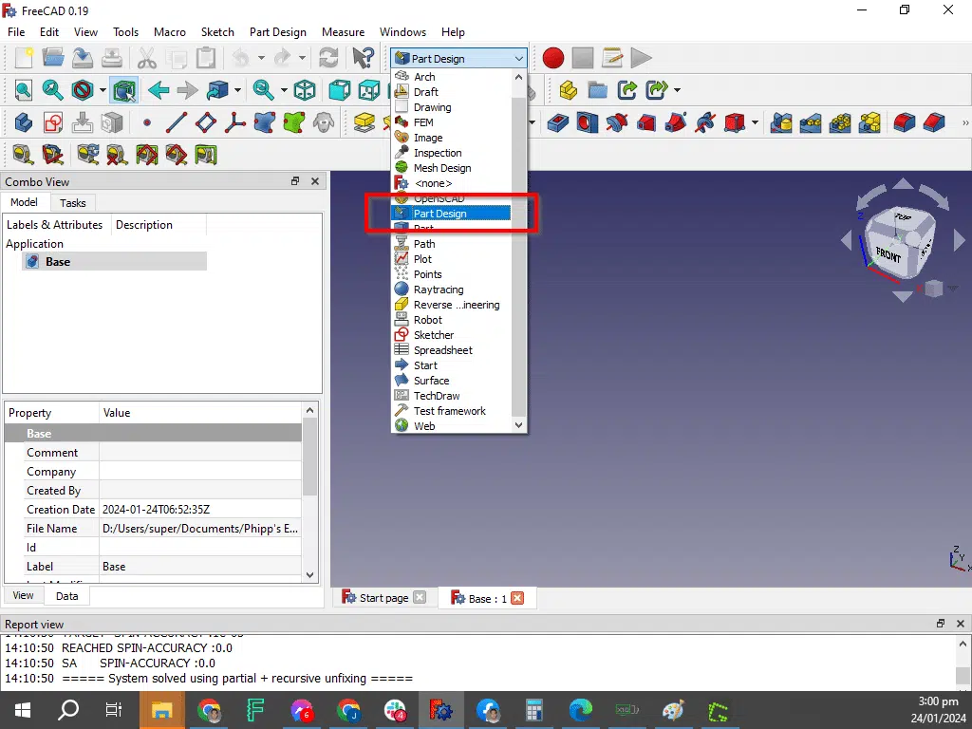Open the link actions dropdown arrow
Viewport: 972px width, 729px height.
pos(677,90)
